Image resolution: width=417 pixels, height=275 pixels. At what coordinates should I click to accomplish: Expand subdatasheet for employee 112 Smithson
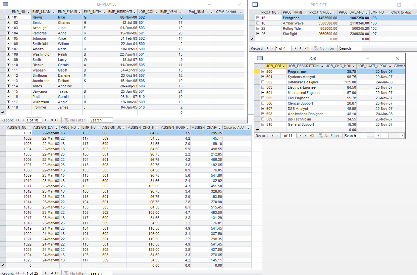pos(8,75)
